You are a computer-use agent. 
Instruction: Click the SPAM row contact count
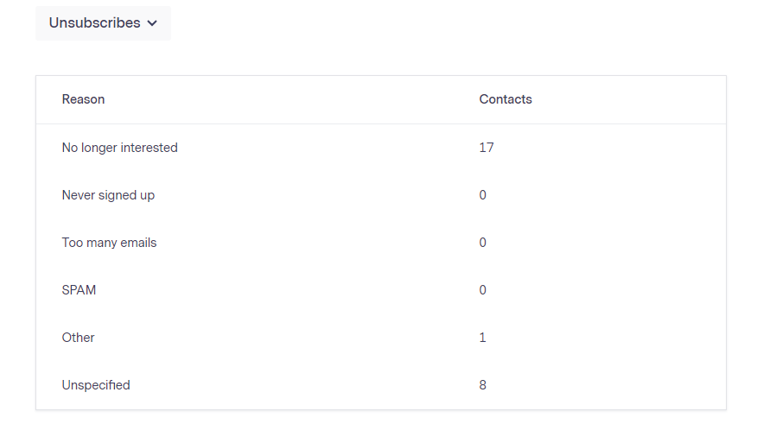click(483, 290)
